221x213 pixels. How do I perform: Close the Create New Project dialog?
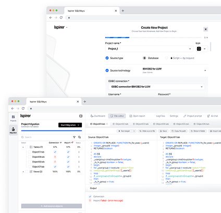click(205, 29)
